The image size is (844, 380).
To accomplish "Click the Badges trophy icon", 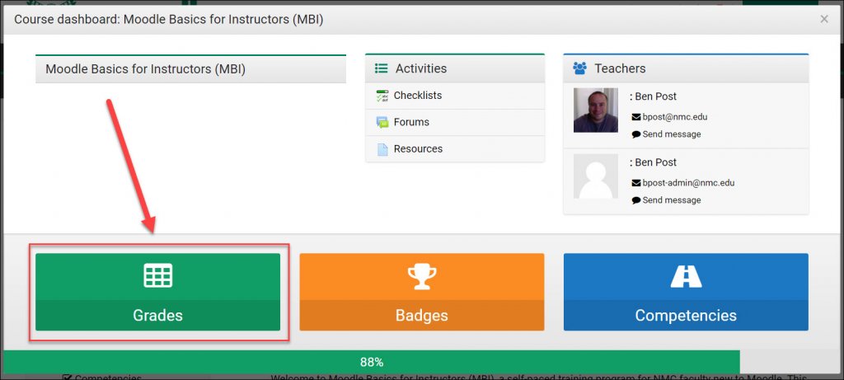I will [421, 277].
